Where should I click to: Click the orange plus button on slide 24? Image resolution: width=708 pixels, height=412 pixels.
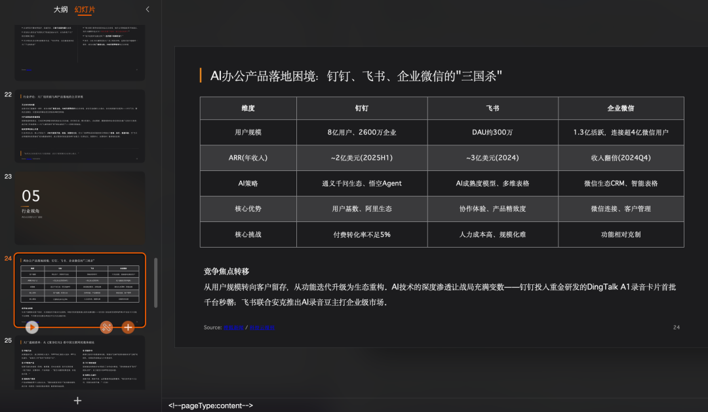point(128,327)
